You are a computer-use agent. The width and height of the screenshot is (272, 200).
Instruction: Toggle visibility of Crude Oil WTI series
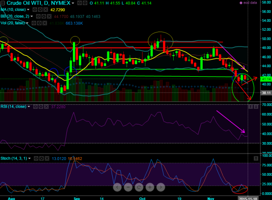(79, 3)
